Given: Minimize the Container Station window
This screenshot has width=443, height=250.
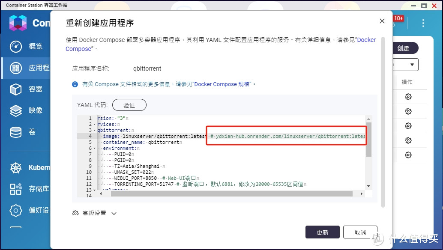Looking at the screenshot, I should 413,6.
